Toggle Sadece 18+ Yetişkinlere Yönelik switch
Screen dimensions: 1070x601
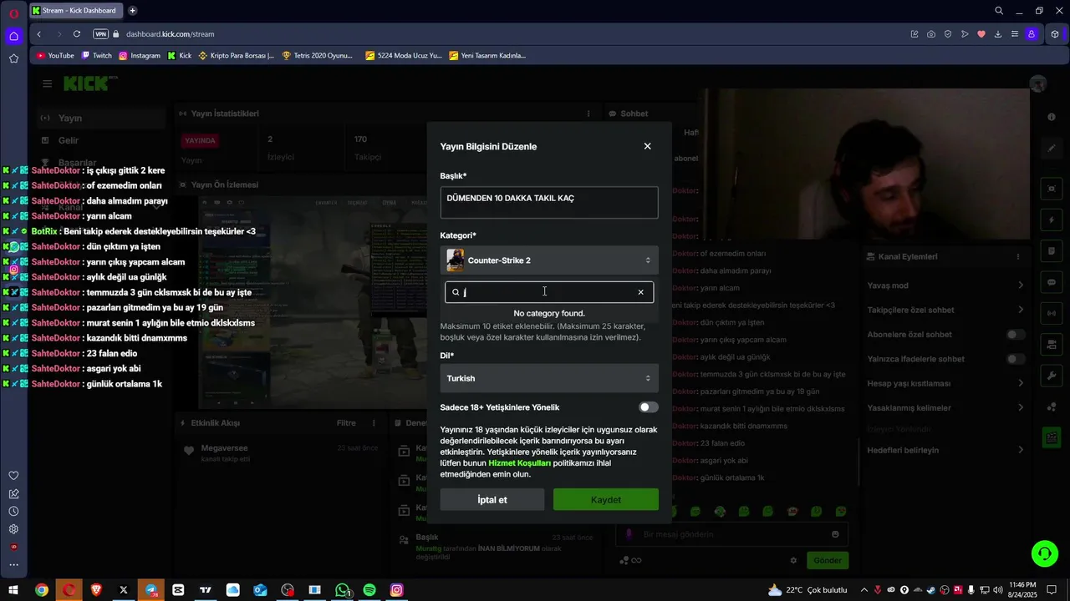[648, 407]
